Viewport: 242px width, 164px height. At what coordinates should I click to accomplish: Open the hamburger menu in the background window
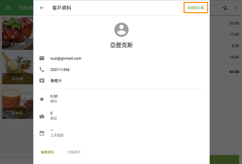[x=9, y=8]
